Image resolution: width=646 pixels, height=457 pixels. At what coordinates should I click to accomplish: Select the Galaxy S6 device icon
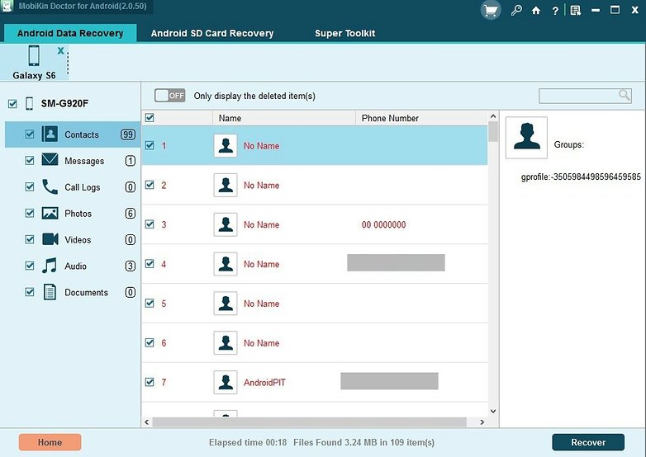[34, 56]
